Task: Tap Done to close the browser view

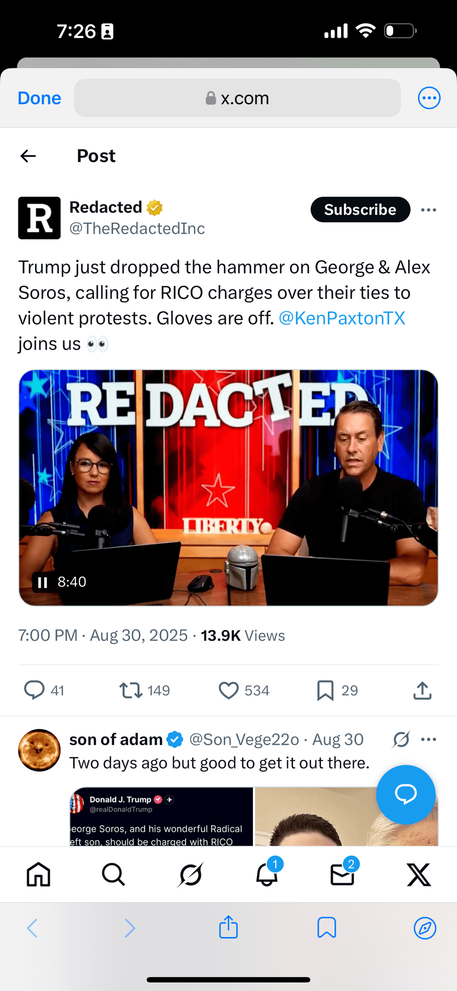Action: [x=39, y=98]
